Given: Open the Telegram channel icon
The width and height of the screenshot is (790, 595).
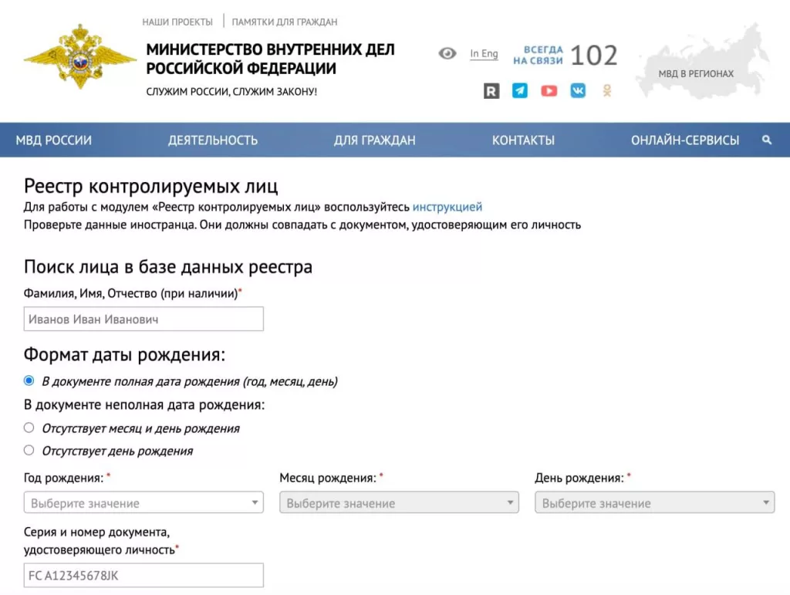Looking at the screenshot, I should [x=519, y=90].
